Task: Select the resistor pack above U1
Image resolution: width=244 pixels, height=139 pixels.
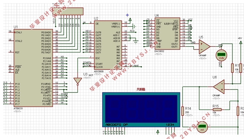Action: [68, 11]
